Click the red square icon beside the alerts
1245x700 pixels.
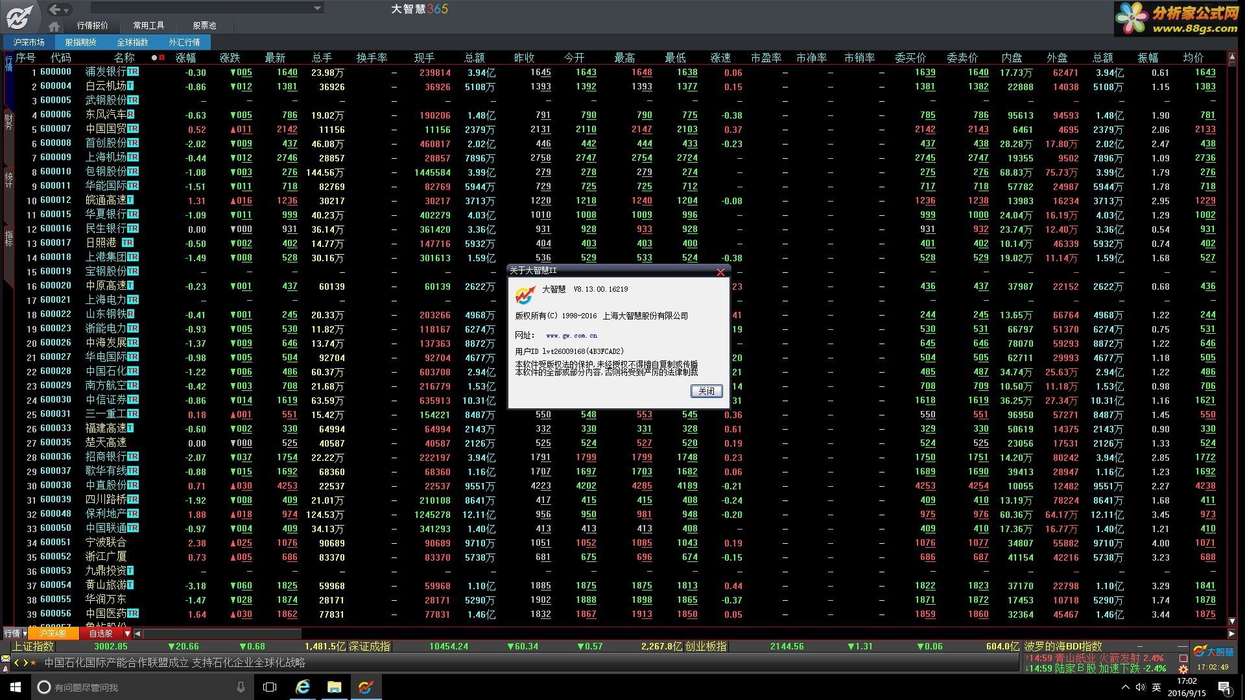point(1183,658)
